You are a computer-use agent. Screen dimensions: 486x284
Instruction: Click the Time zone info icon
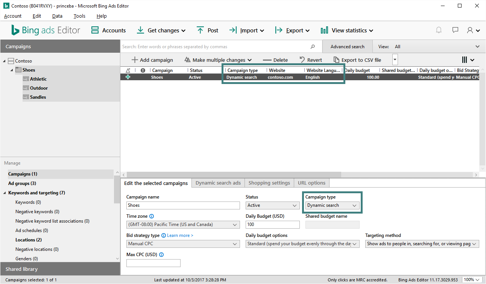click(152, 216)
